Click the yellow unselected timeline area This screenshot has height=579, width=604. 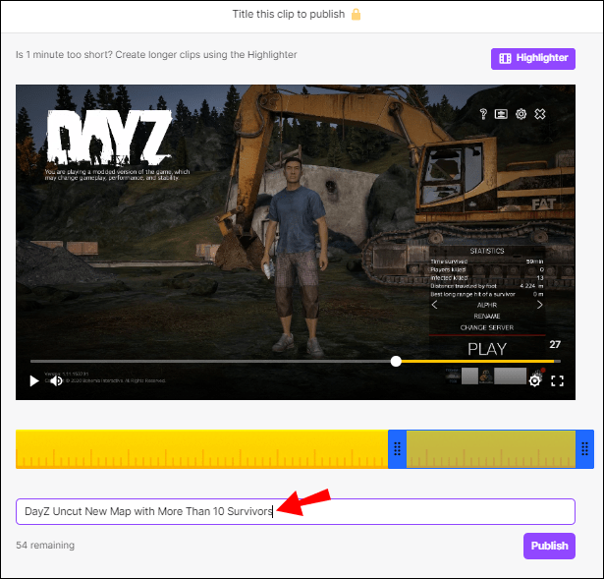click(x=201, y=448)
